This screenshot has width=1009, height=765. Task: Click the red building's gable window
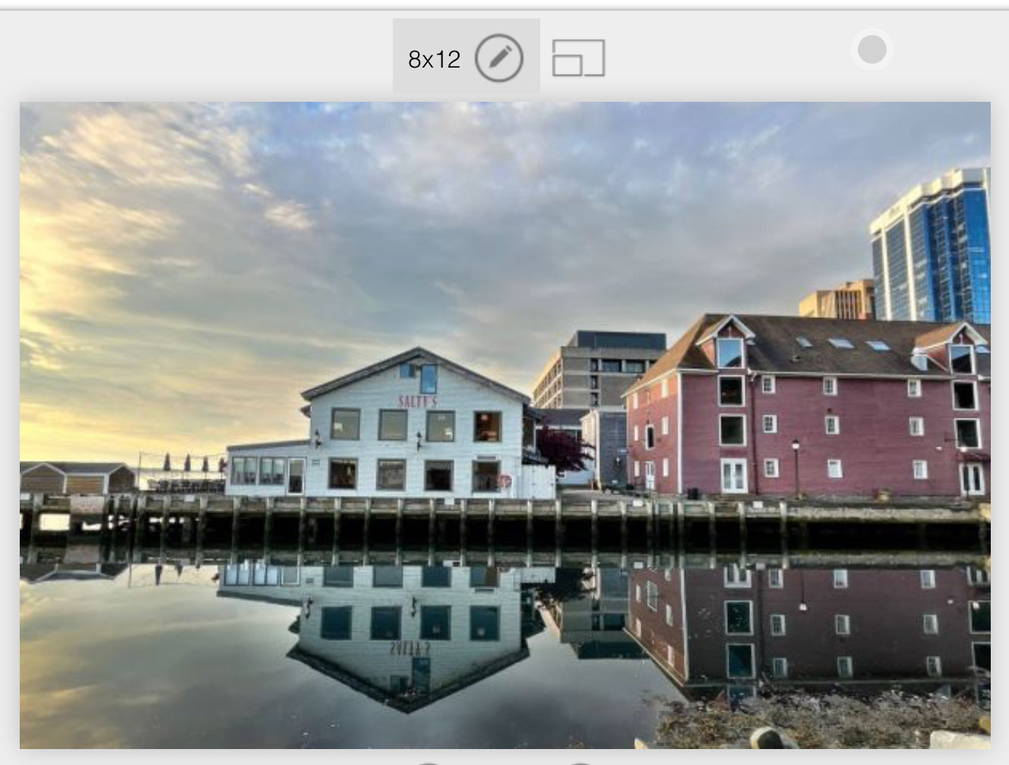(x=729, y=352)
